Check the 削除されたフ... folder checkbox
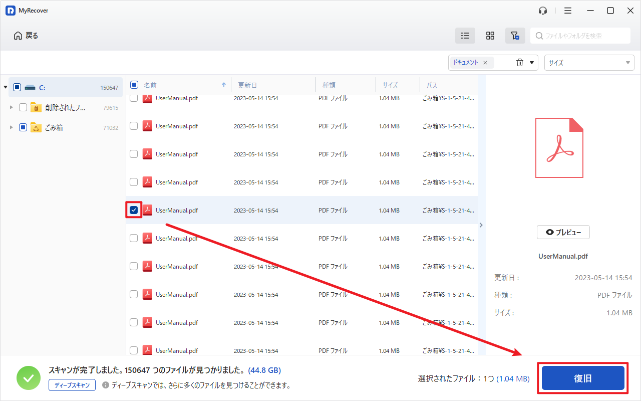This screenshot has width=641, height=401. (23, 107)
